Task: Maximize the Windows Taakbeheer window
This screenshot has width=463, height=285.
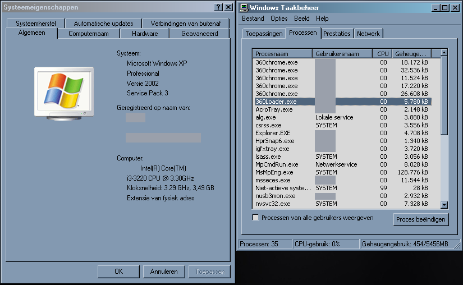Action: pyautogui.click(x=444, y=8)
